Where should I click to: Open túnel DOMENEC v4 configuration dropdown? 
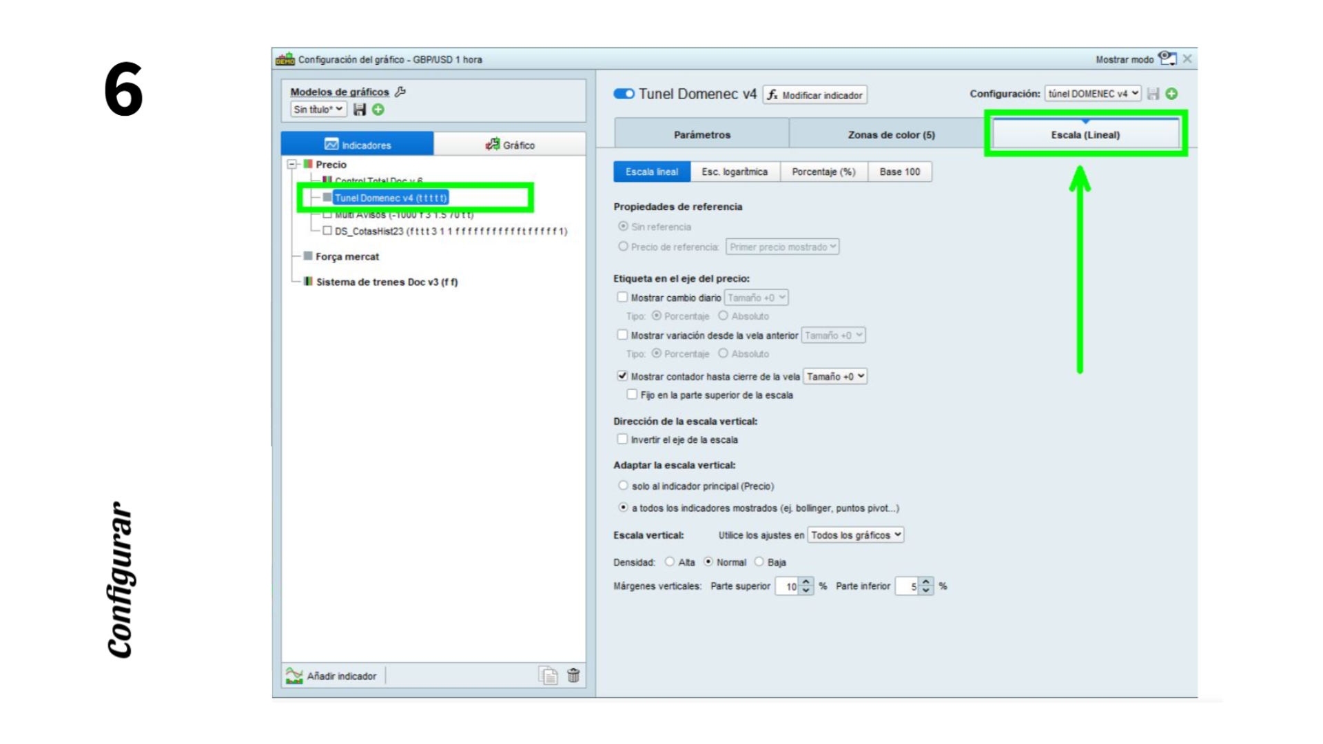tap(1092, 94)
